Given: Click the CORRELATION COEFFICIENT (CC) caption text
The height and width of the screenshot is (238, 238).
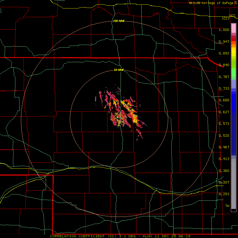Looking at the screenshot, I should [x=84, y=236].
